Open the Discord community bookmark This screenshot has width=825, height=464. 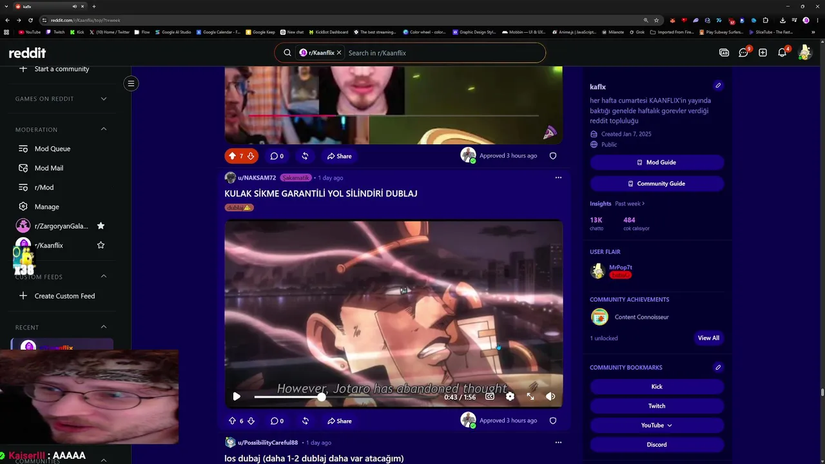point(657,445)
